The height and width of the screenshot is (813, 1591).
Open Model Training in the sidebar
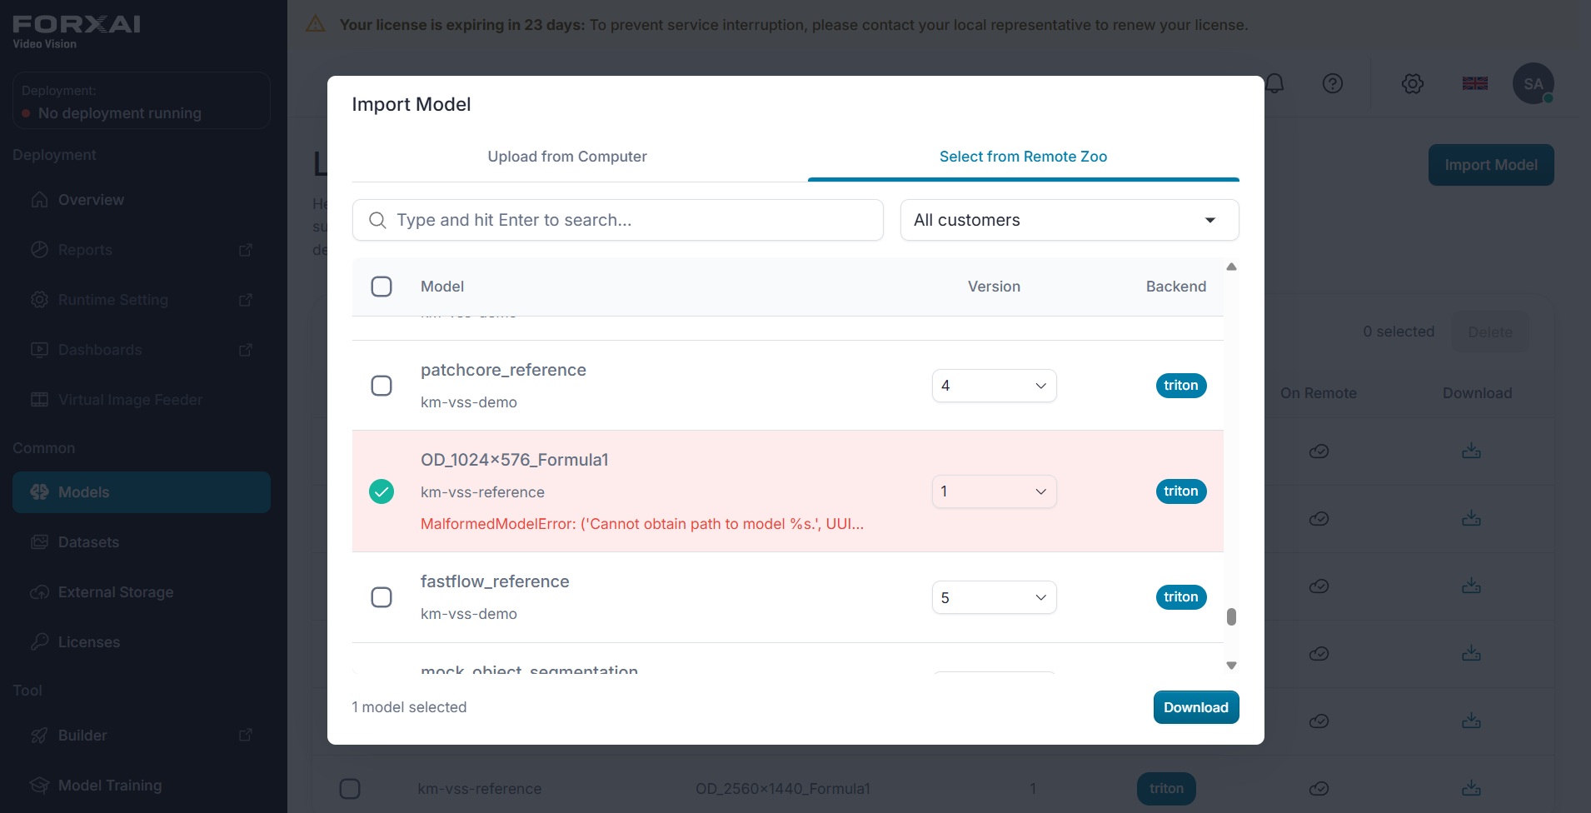click(x=142, y=786)
